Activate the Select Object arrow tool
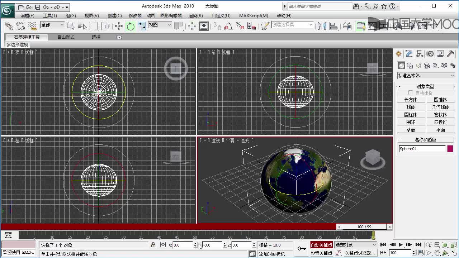Screen dimensions: 459x258 pyautogui.click(x=71, y=26)
